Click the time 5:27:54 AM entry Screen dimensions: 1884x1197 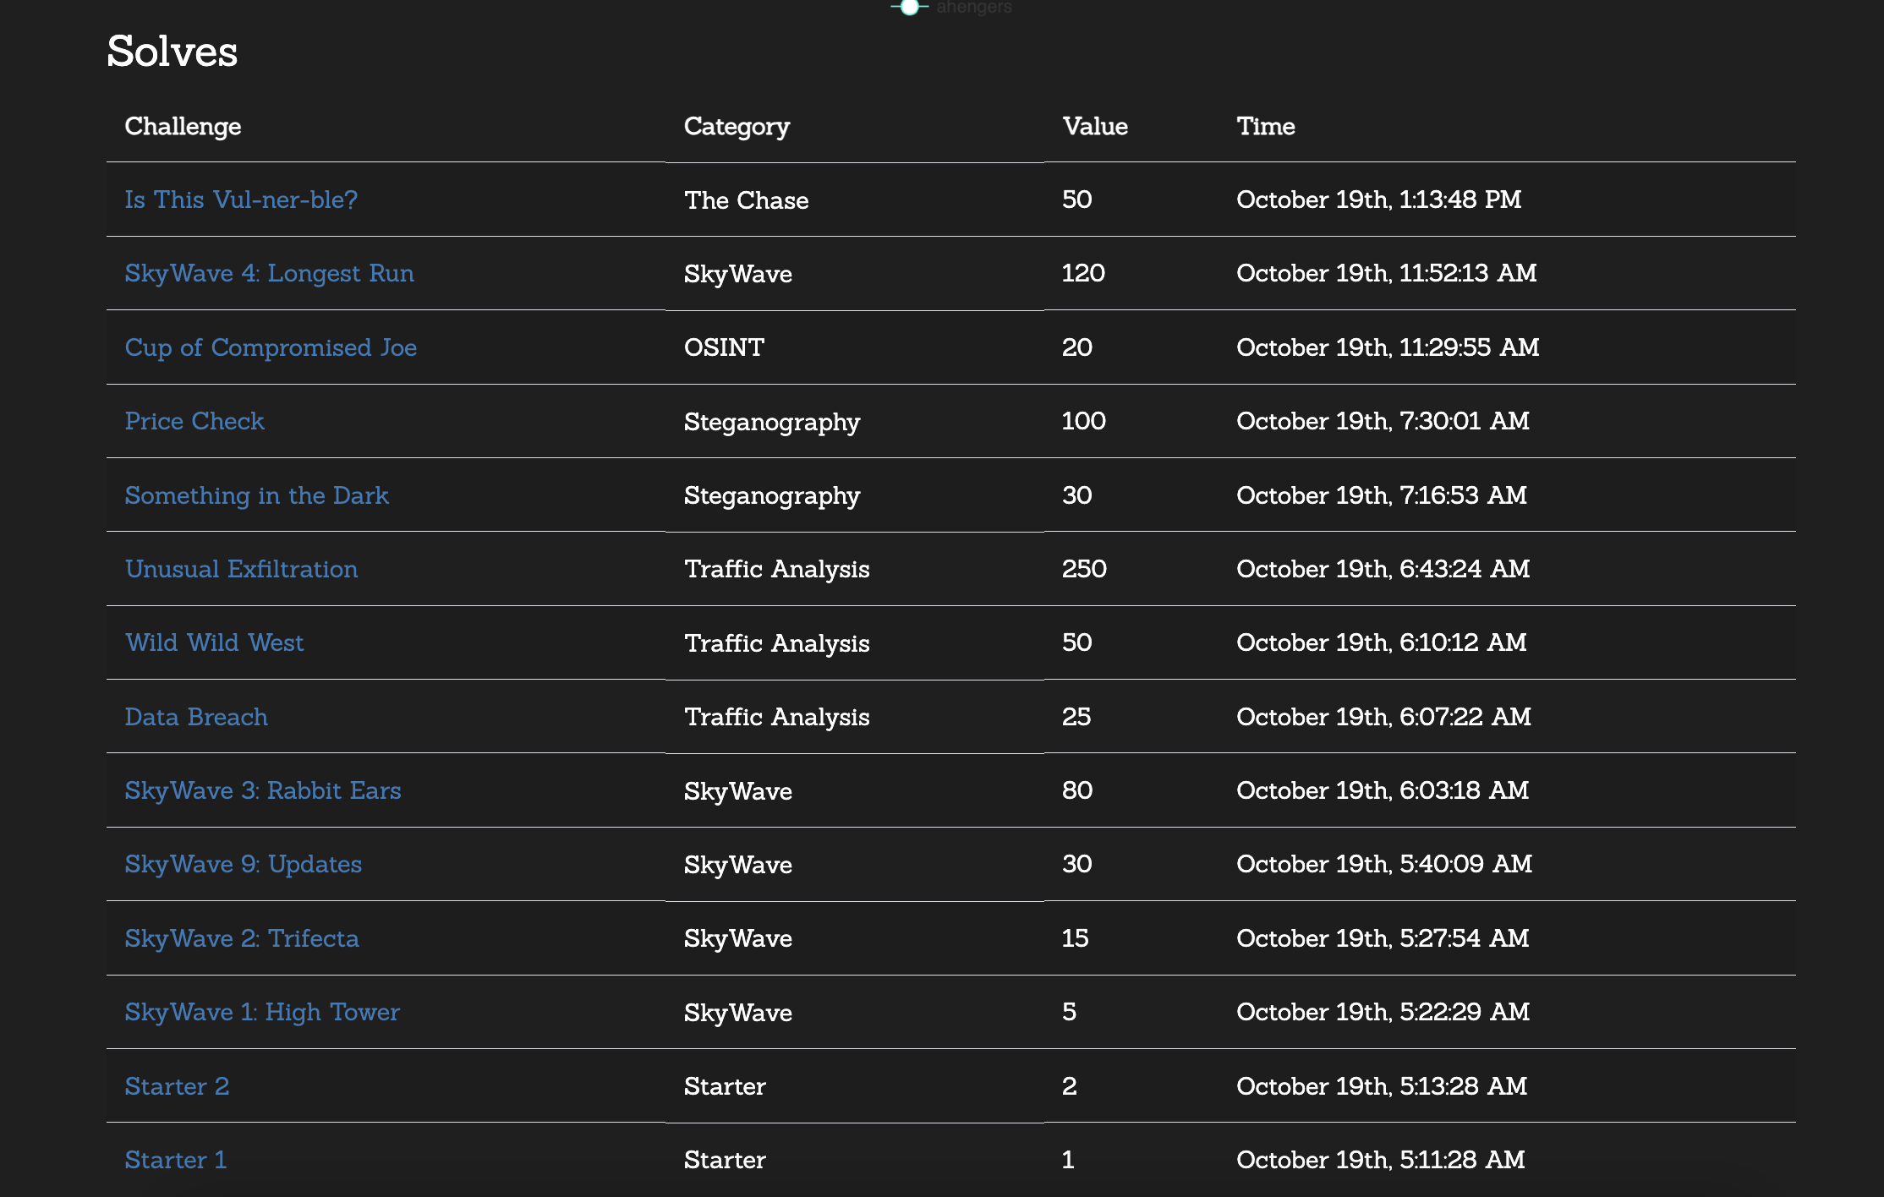pos(1383,938)
